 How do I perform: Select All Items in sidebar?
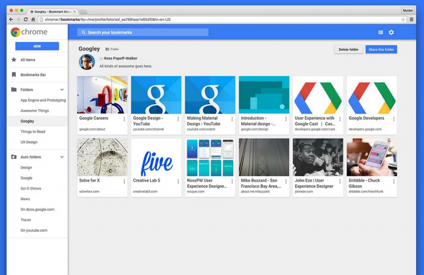tap(37, 60)
